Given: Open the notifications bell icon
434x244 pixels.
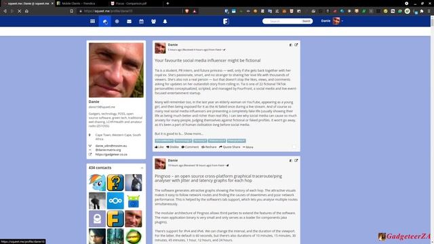Looking at the screenshot, I should click(x=165, y=21).
